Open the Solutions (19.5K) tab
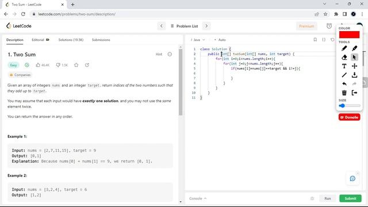The image size is (368, 207). pyautogui.click(x=71, y=40)
